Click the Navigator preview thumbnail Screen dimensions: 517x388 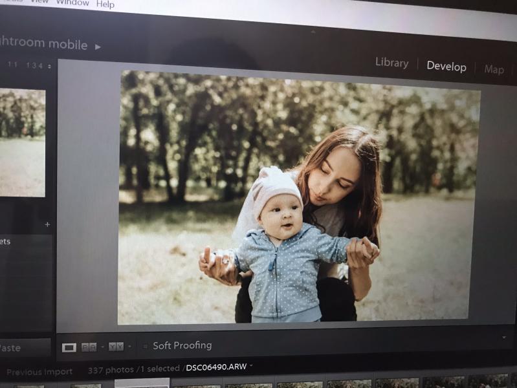coord(22,142)
